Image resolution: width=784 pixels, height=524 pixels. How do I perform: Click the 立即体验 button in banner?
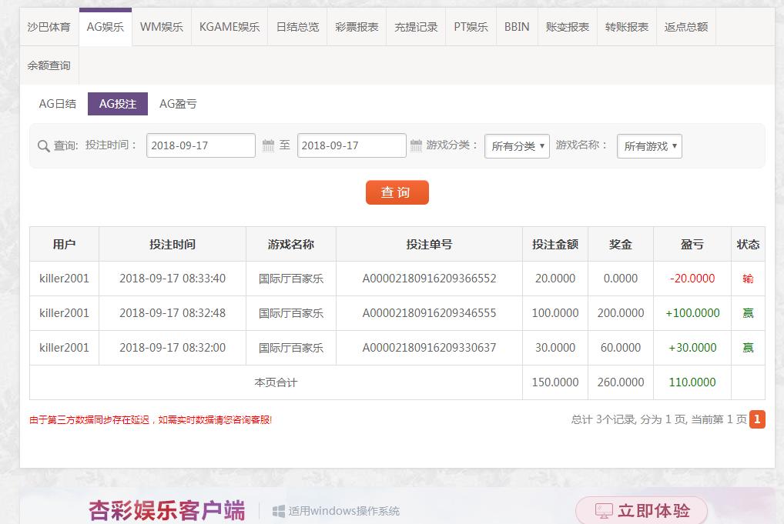click(x=642, y=511)
